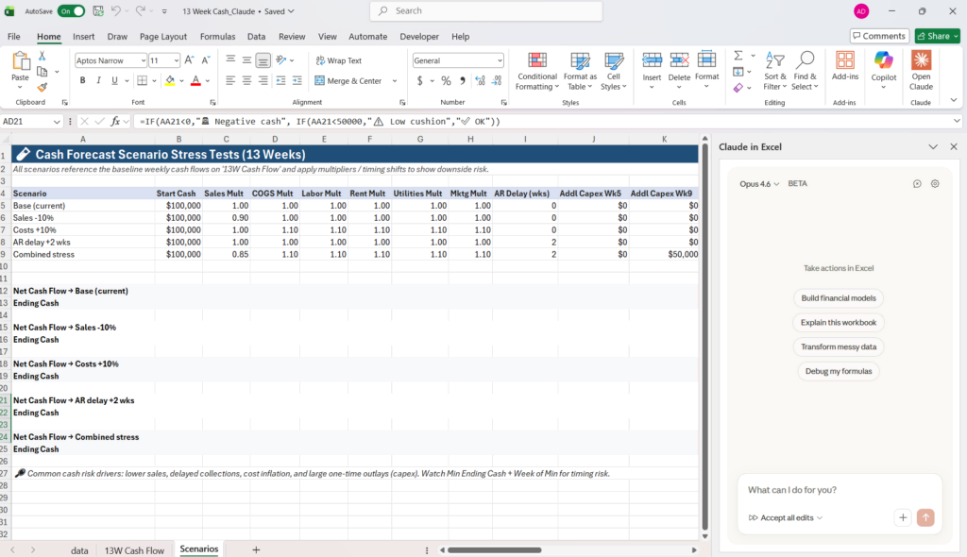Image resolution: width=967 pixels, height=557 pixels.
Task: Click the Decrease Indent icon
Action: pos(280,81)
